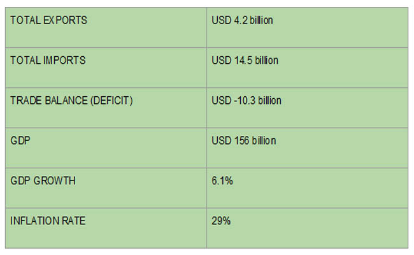
Task: Click the word EXPORTS in first row
Action: coord(65,20)
